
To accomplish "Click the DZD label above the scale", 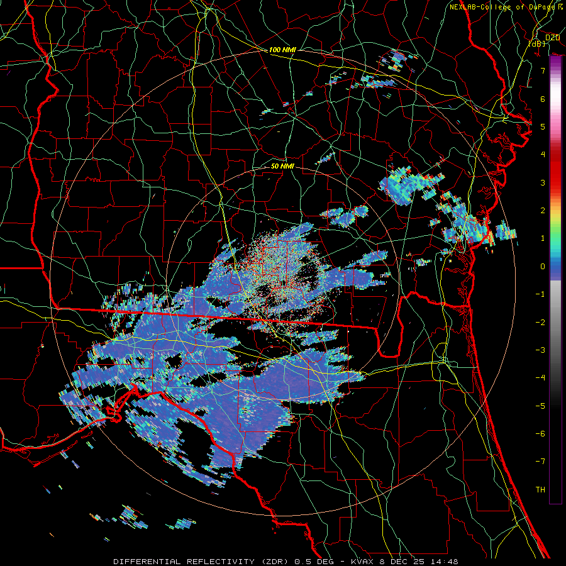I will coord(552,38).
